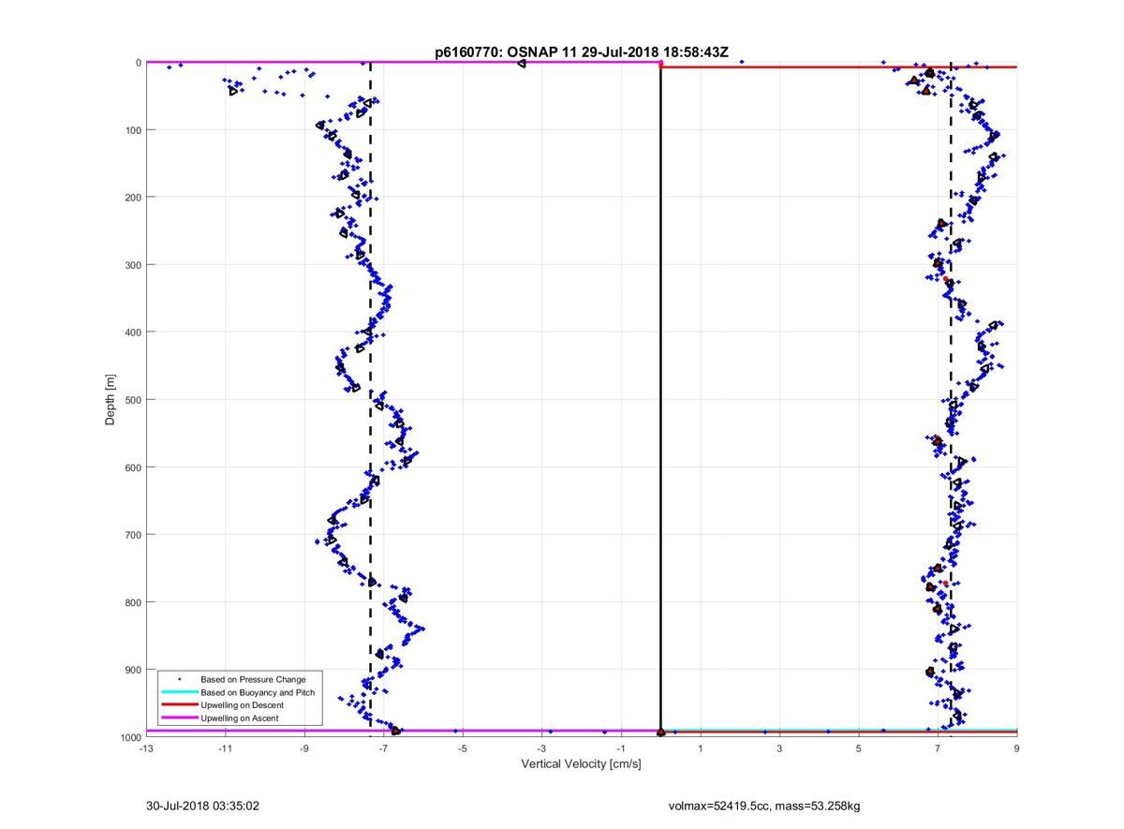The height and width of the screenshot is (829, 1124).
Task: Click the positive velocity tick label '5'
Action: [859, 748]
